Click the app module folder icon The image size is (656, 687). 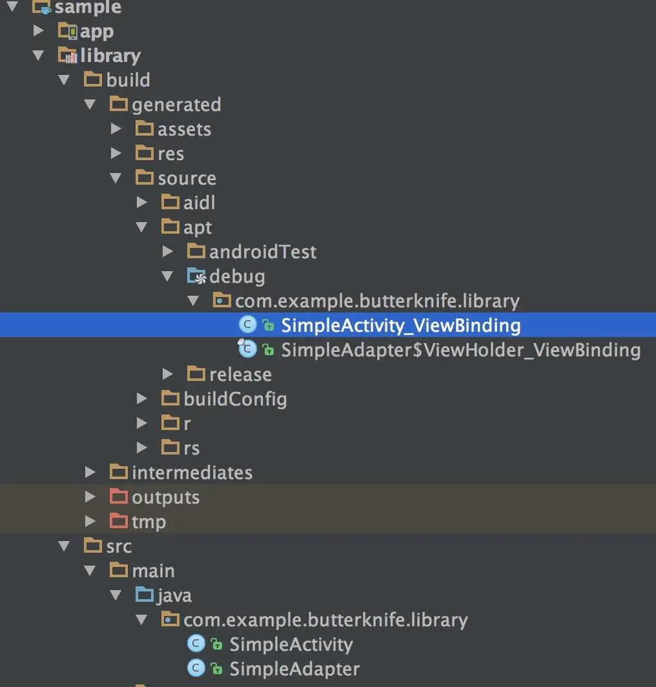(68, 31)
